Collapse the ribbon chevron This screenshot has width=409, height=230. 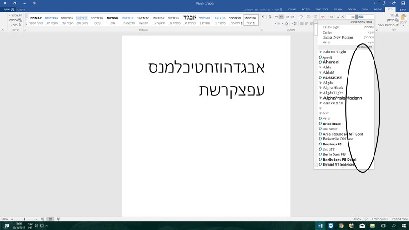click(x=3, y=30)
